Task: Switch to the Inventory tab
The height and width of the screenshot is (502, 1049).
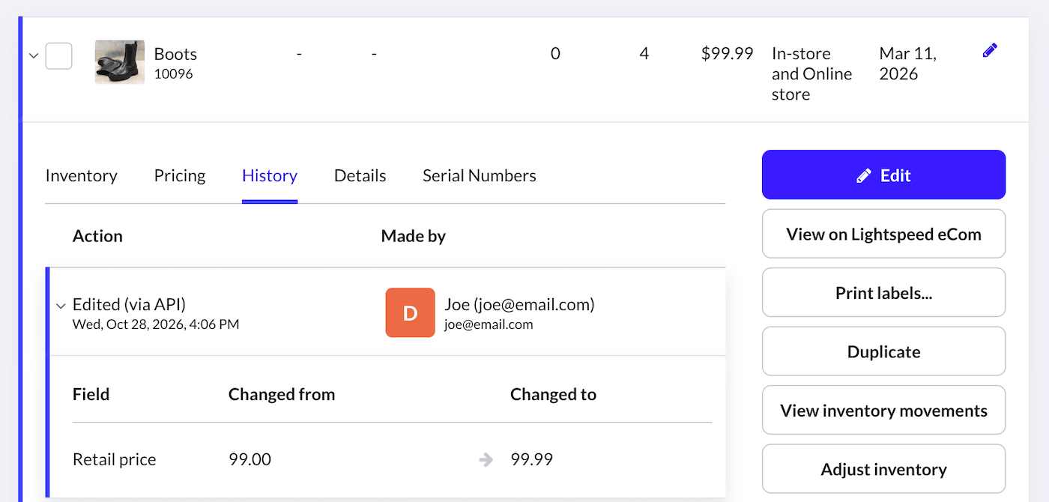Action: 81,176
